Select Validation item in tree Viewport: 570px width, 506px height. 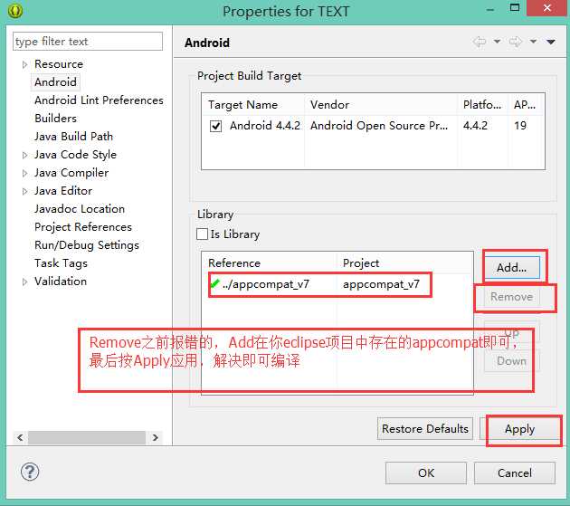pyautogui.click(x=61, y=282)
